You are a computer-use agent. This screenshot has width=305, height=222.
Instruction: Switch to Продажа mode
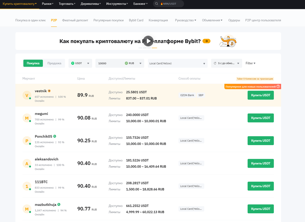pos(54,63)
